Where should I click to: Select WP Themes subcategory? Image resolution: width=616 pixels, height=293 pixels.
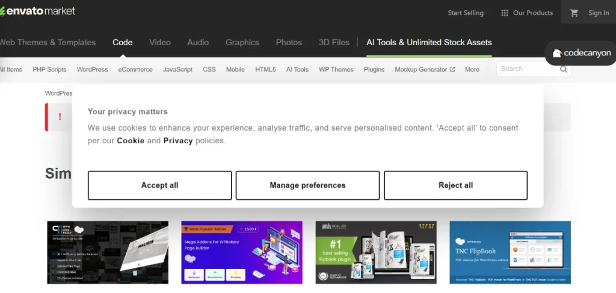(x=336, y=70)
